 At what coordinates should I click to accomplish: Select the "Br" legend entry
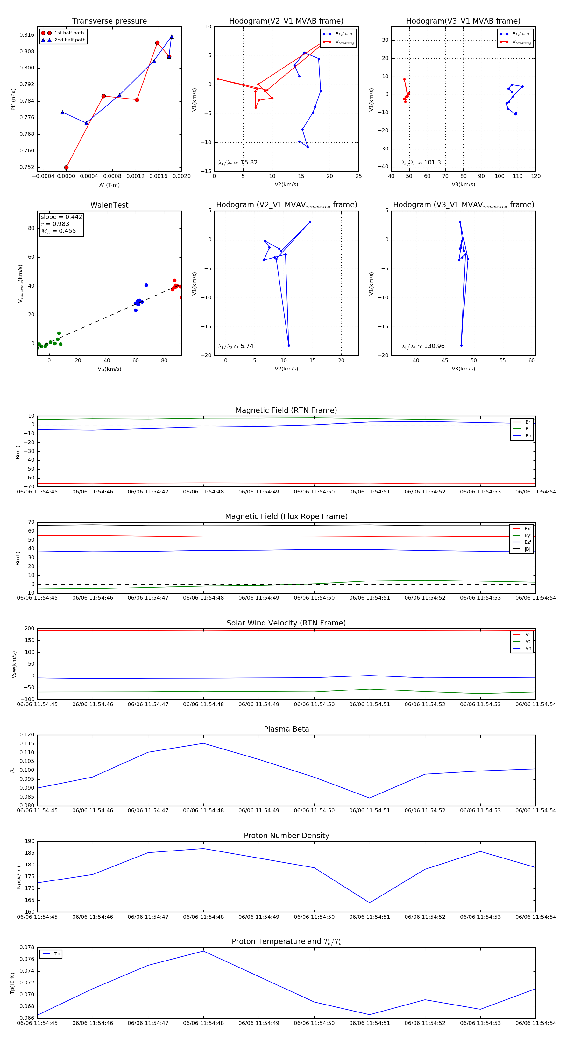(522, 422)
